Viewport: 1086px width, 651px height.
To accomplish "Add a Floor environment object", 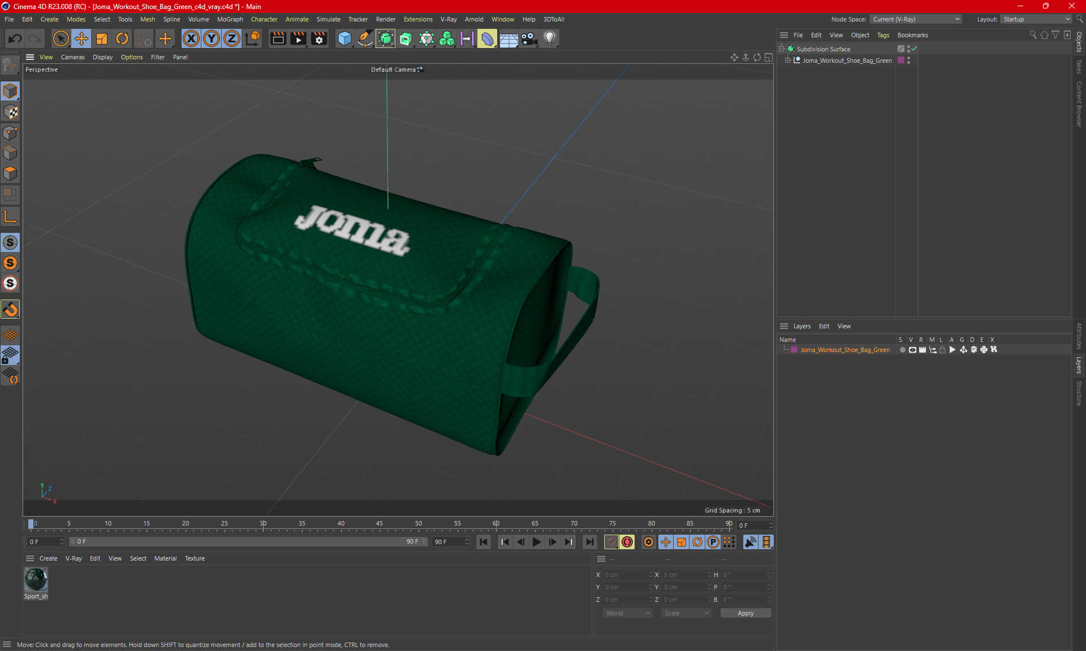I will pyautogui.click(x=508, y=38).
